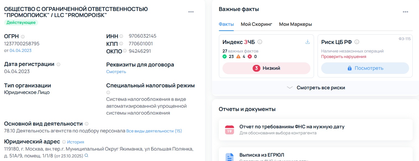
Task: Click the green check facts counter 23
Action: click(228, 57)
